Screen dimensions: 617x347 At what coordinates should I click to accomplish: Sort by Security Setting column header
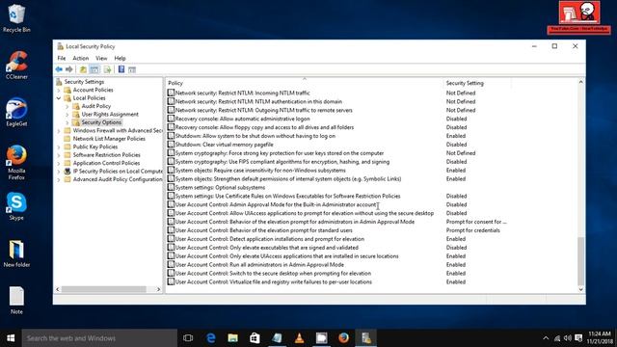click(477, 83)
